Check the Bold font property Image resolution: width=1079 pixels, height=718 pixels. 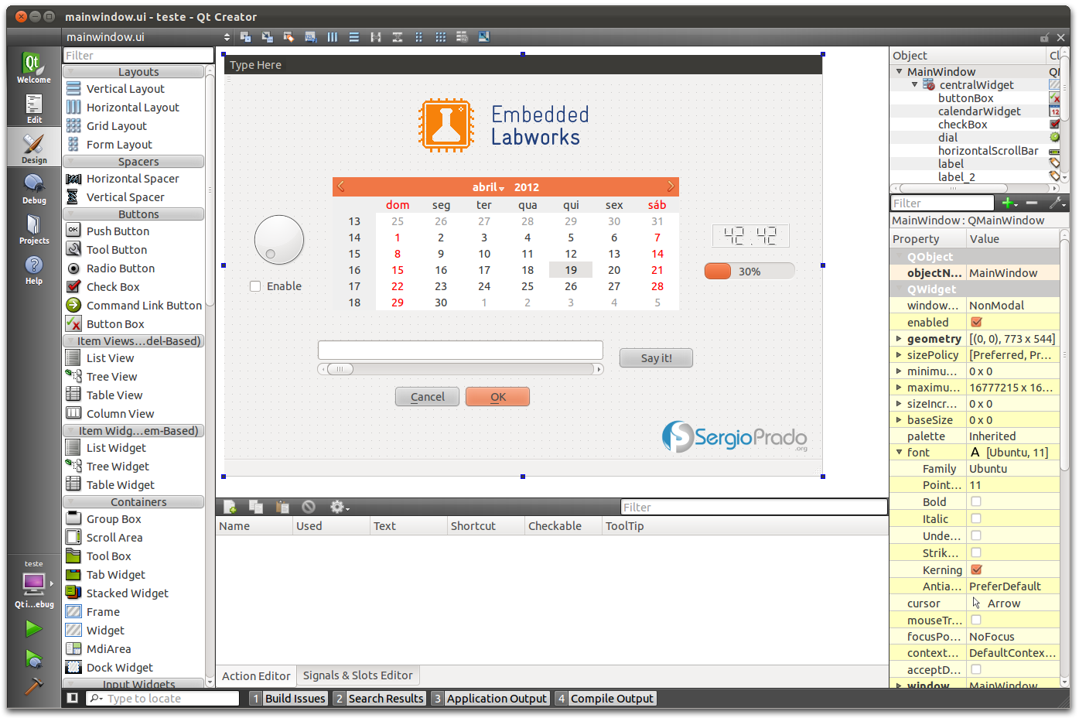point(976,501)
